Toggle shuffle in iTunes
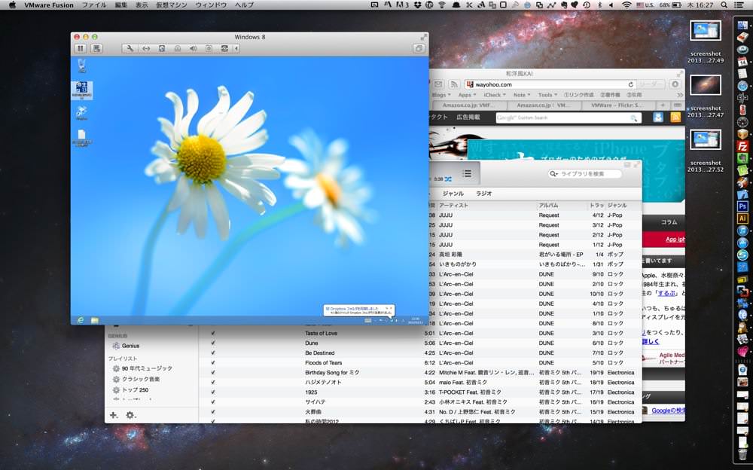The height and width of the screenshot is (470, 753). tap(448, 179)
